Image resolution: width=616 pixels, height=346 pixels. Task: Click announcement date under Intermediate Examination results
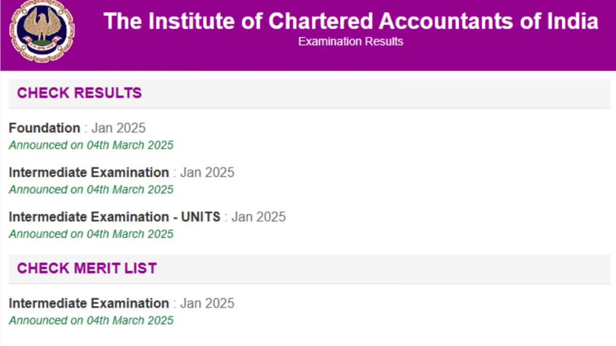click(91, 190)
